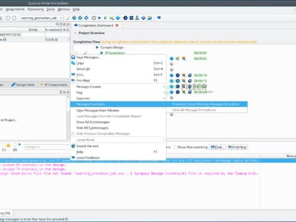Click timing analyzer clock icon in 00:00:12 row
This screenshot has width=296, height=222.
[178, 81]
